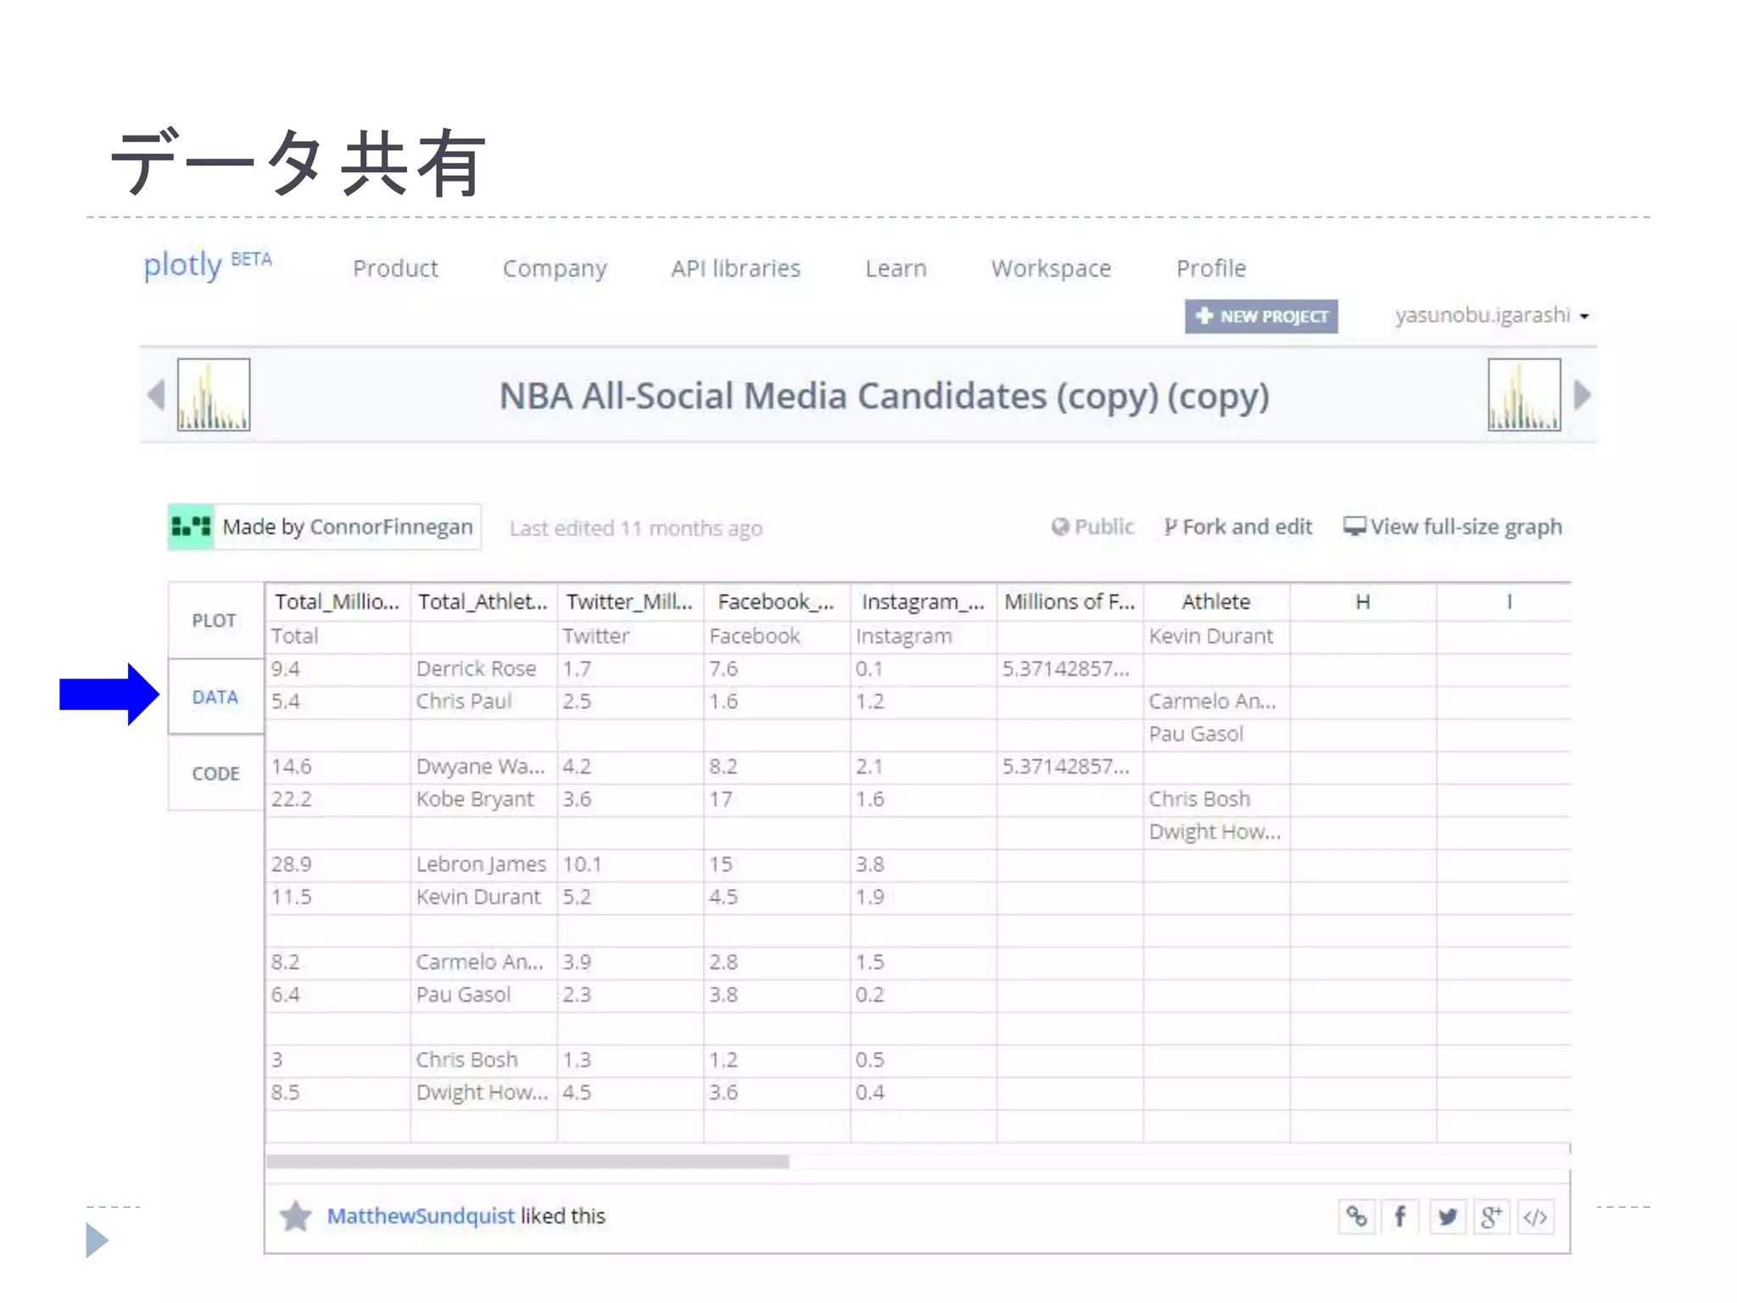This screenshot has width=1737, height=1303.
Task: Click the link share icon
Action: pyautogui.click(x=1357, y=1216)
